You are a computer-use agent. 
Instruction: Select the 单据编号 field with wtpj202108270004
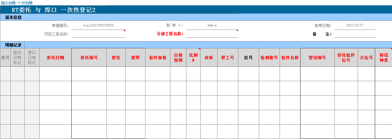coord(98,25)
